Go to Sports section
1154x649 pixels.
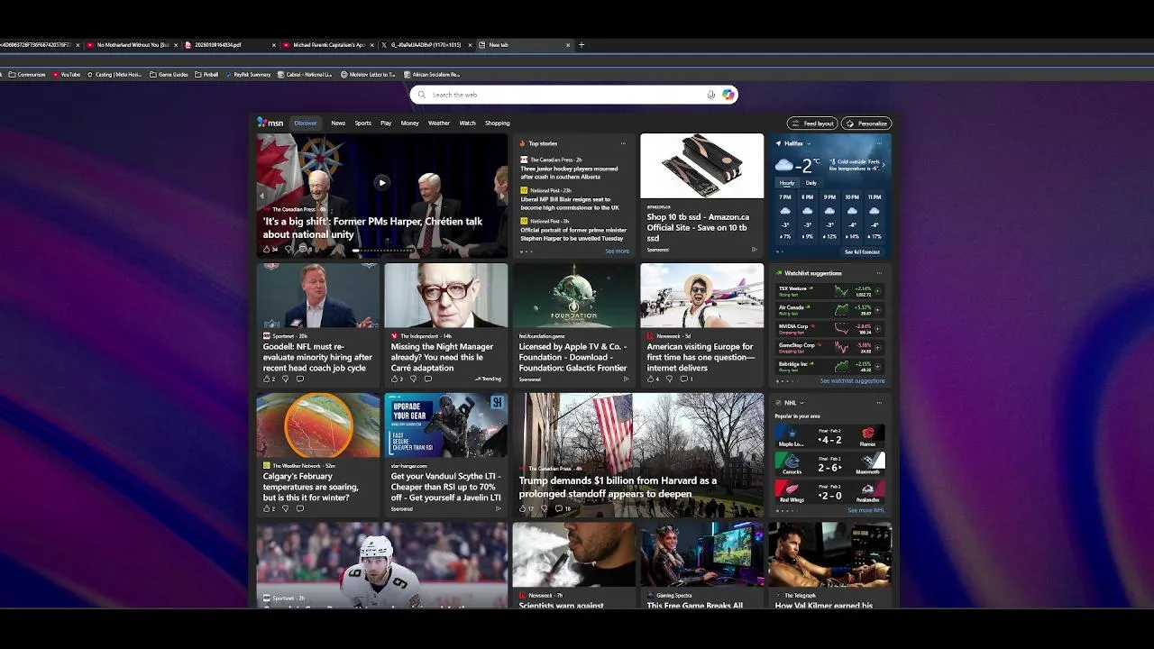click(x=363, y=123)
